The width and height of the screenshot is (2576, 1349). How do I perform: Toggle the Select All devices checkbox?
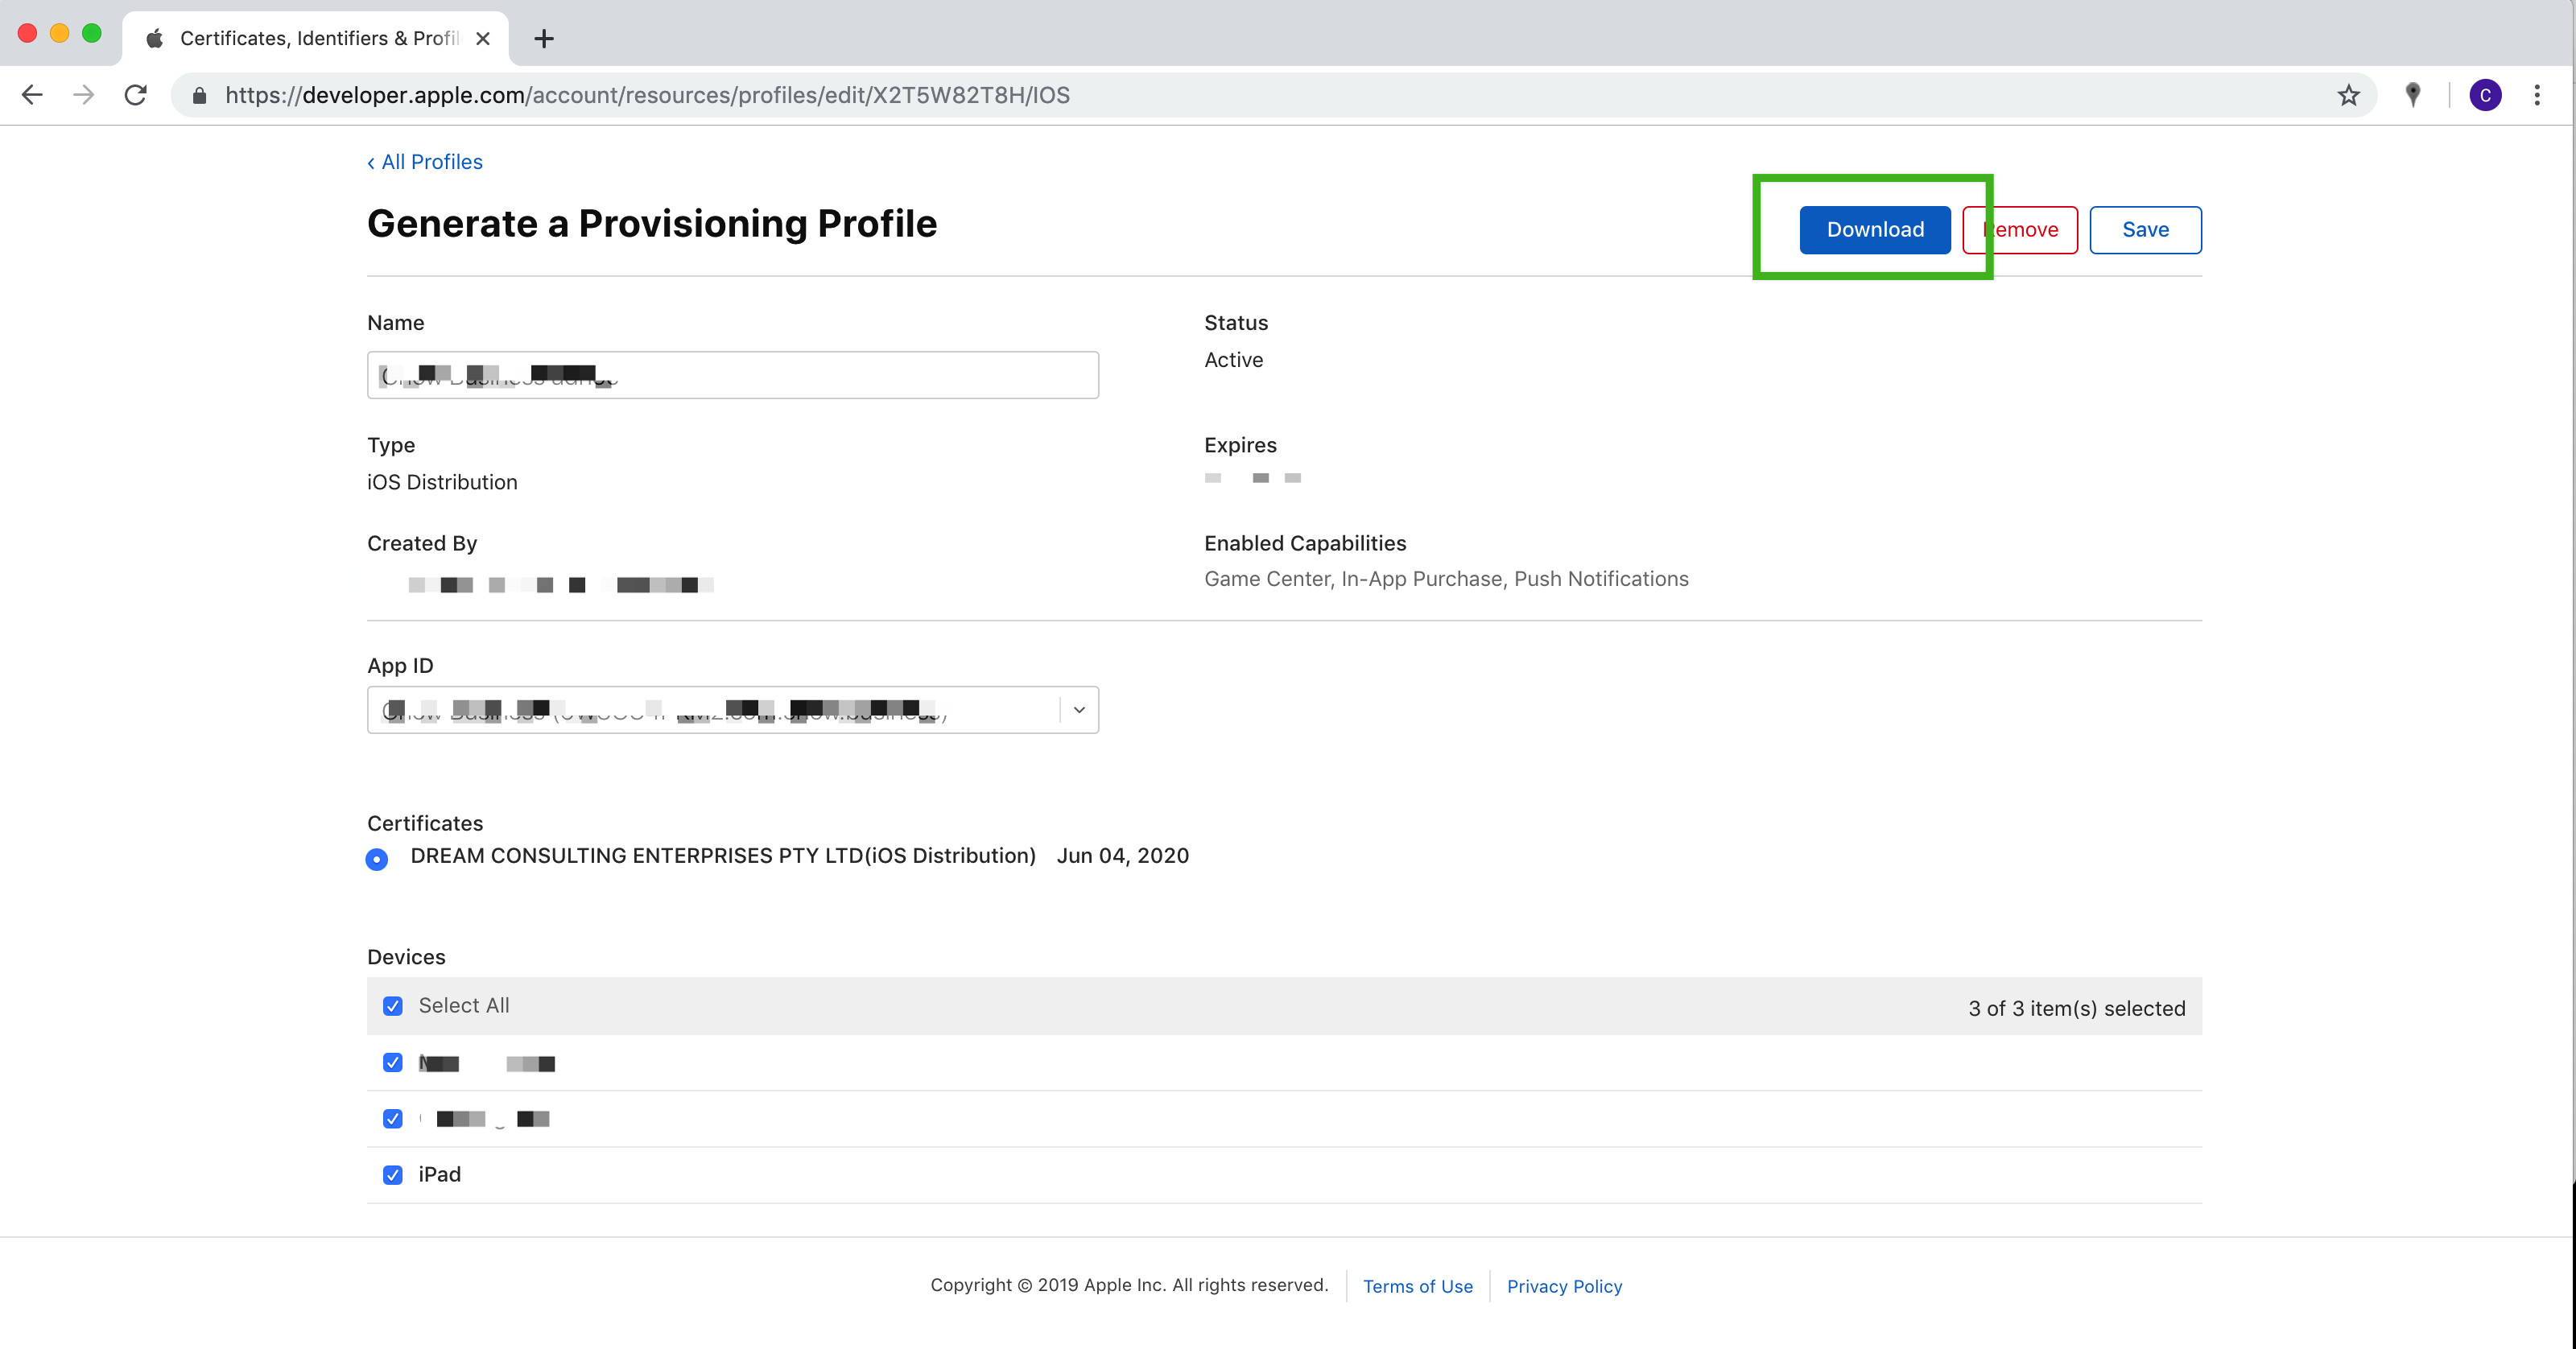[392, 1006]
